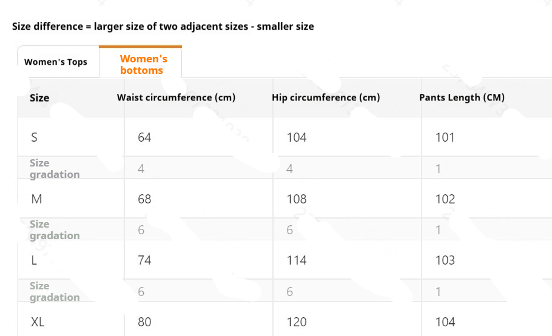
Task: Click the Waist circumference (cm) header
Action: pyautogui.click(x=176, y=97)
